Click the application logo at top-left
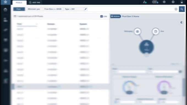 pos(5,2)
